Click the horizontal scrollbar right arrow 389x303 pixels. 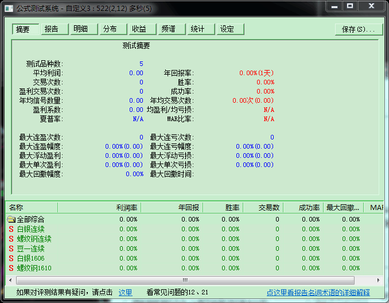point(379,279)
